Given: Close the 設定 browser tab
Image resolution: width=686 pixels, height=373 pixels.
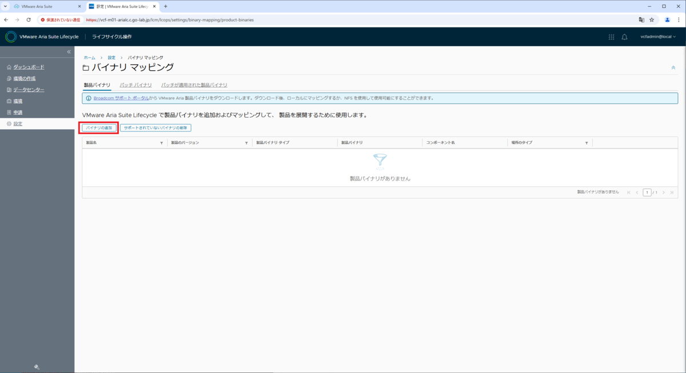Looking at the screenshot, I should [x=154, y=6].
